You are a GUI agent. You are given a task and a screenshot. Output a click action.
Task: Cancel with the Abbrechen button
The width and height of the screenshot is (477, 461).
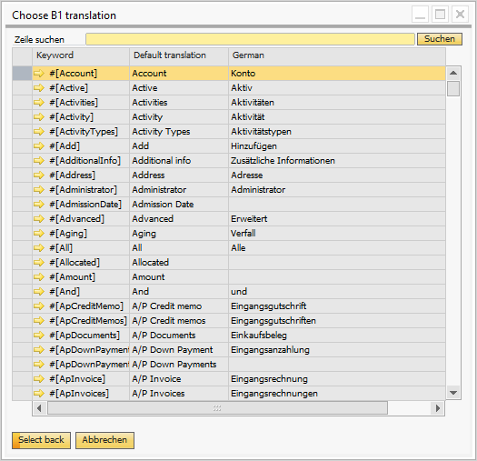point(104,440)
